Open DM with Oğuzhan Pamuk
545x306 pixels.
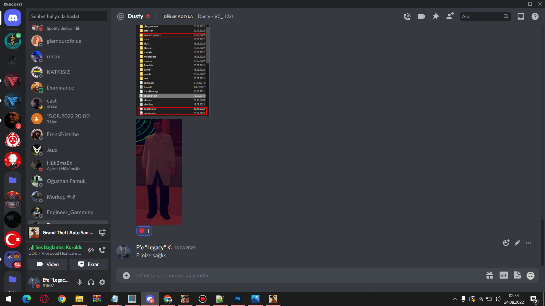pyautogui.click(x=68, y=181)
